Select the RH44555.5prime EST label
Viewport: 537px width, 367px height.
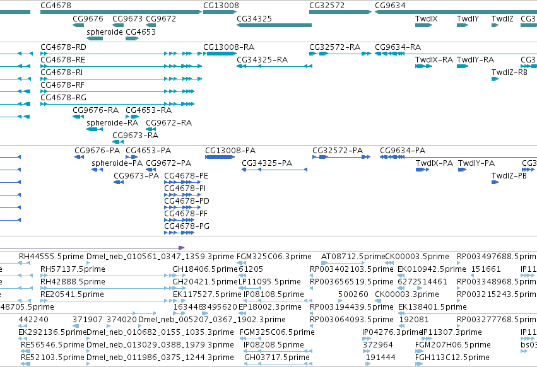51,257
